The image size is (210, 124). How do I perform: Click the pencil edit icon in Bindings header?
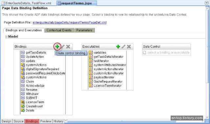63,46
